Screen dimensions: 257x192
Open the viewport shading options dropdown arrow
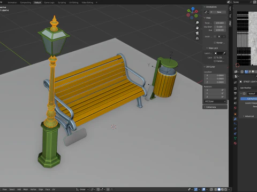pyautogui.click(x=229, y=189)
